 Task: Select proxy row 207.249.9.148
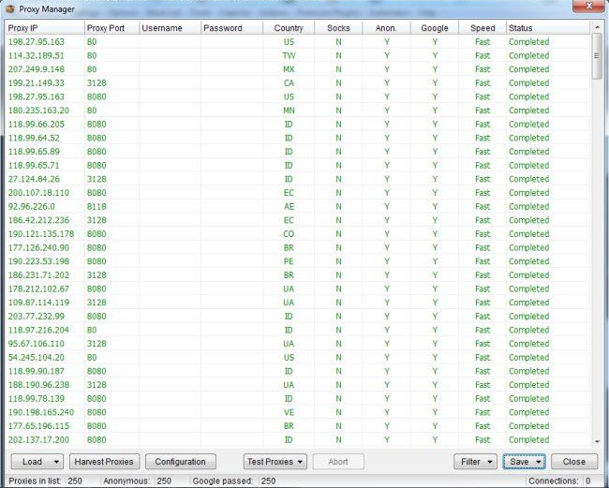[x=298, y=69]
